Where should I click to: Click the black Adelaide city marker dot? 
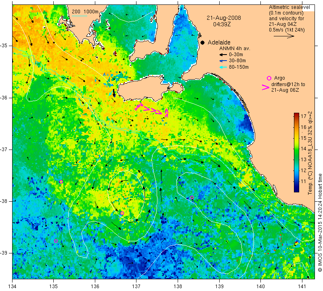(x=203, y=42)
